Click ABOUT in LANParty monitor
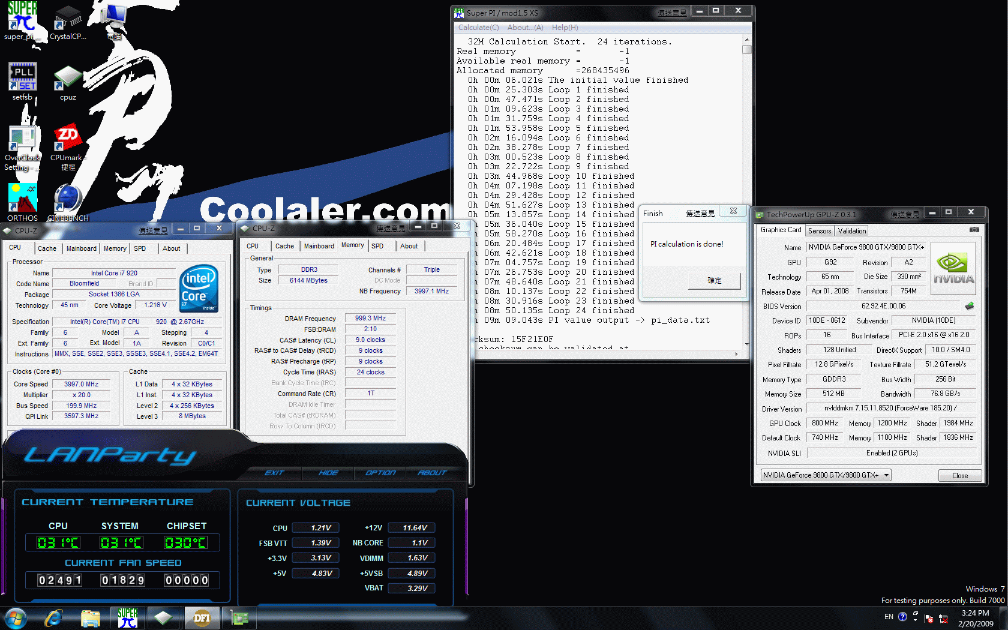Viewport: 1008px width, 630px height. (x=432, y=473)
